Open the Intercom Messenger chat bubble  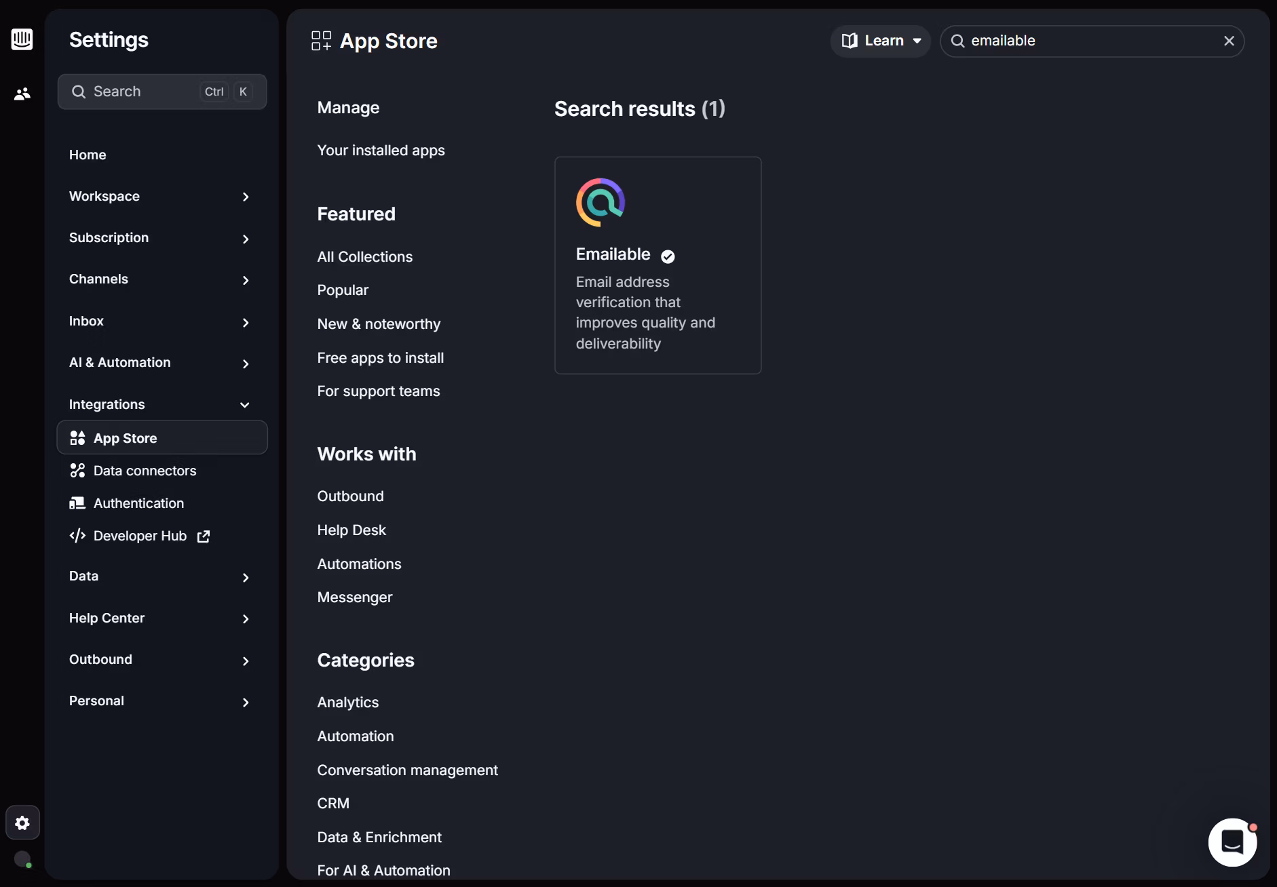pos(1232,842)
